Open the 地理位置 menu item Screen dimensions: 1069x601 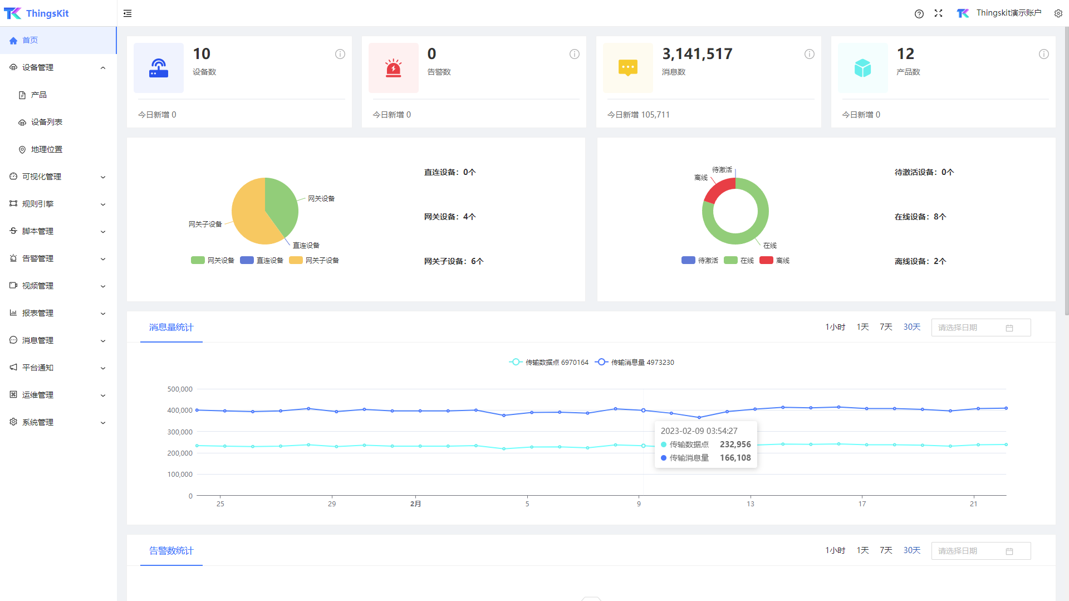(58, 149)
